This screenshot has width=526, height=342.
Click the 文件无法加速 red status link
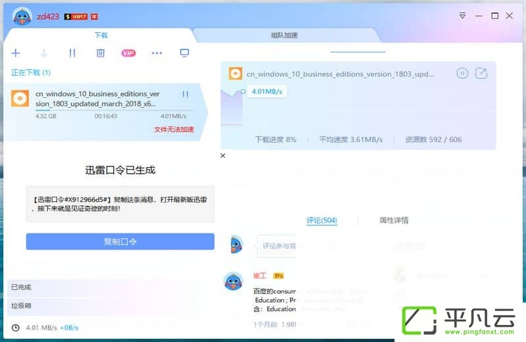[174, 130]
